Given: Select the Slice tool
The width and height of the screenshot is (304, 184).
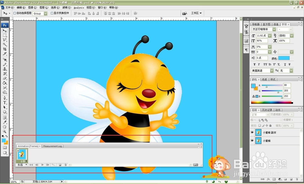Looking at the screenshot, I should pos(5,54).
